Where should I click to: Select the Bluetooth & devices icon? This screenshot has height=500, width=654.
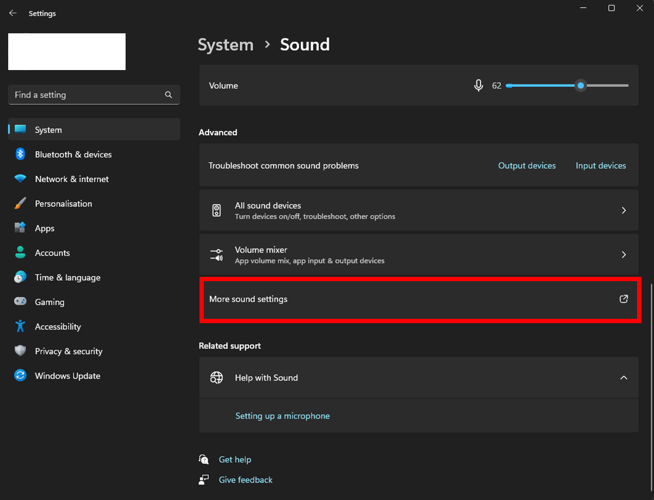(x=20, y=154)
